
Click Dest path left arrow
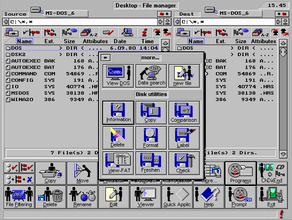tap(177, 22)
